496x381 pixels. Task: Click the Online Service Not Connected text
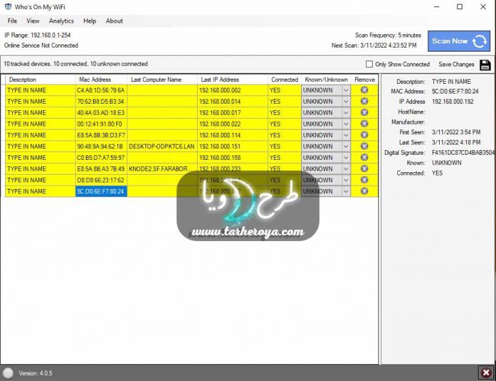[41, 45]
